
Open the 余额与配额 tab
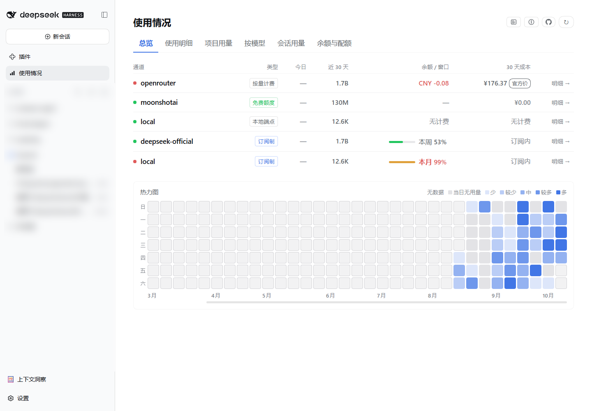[334, 43]
